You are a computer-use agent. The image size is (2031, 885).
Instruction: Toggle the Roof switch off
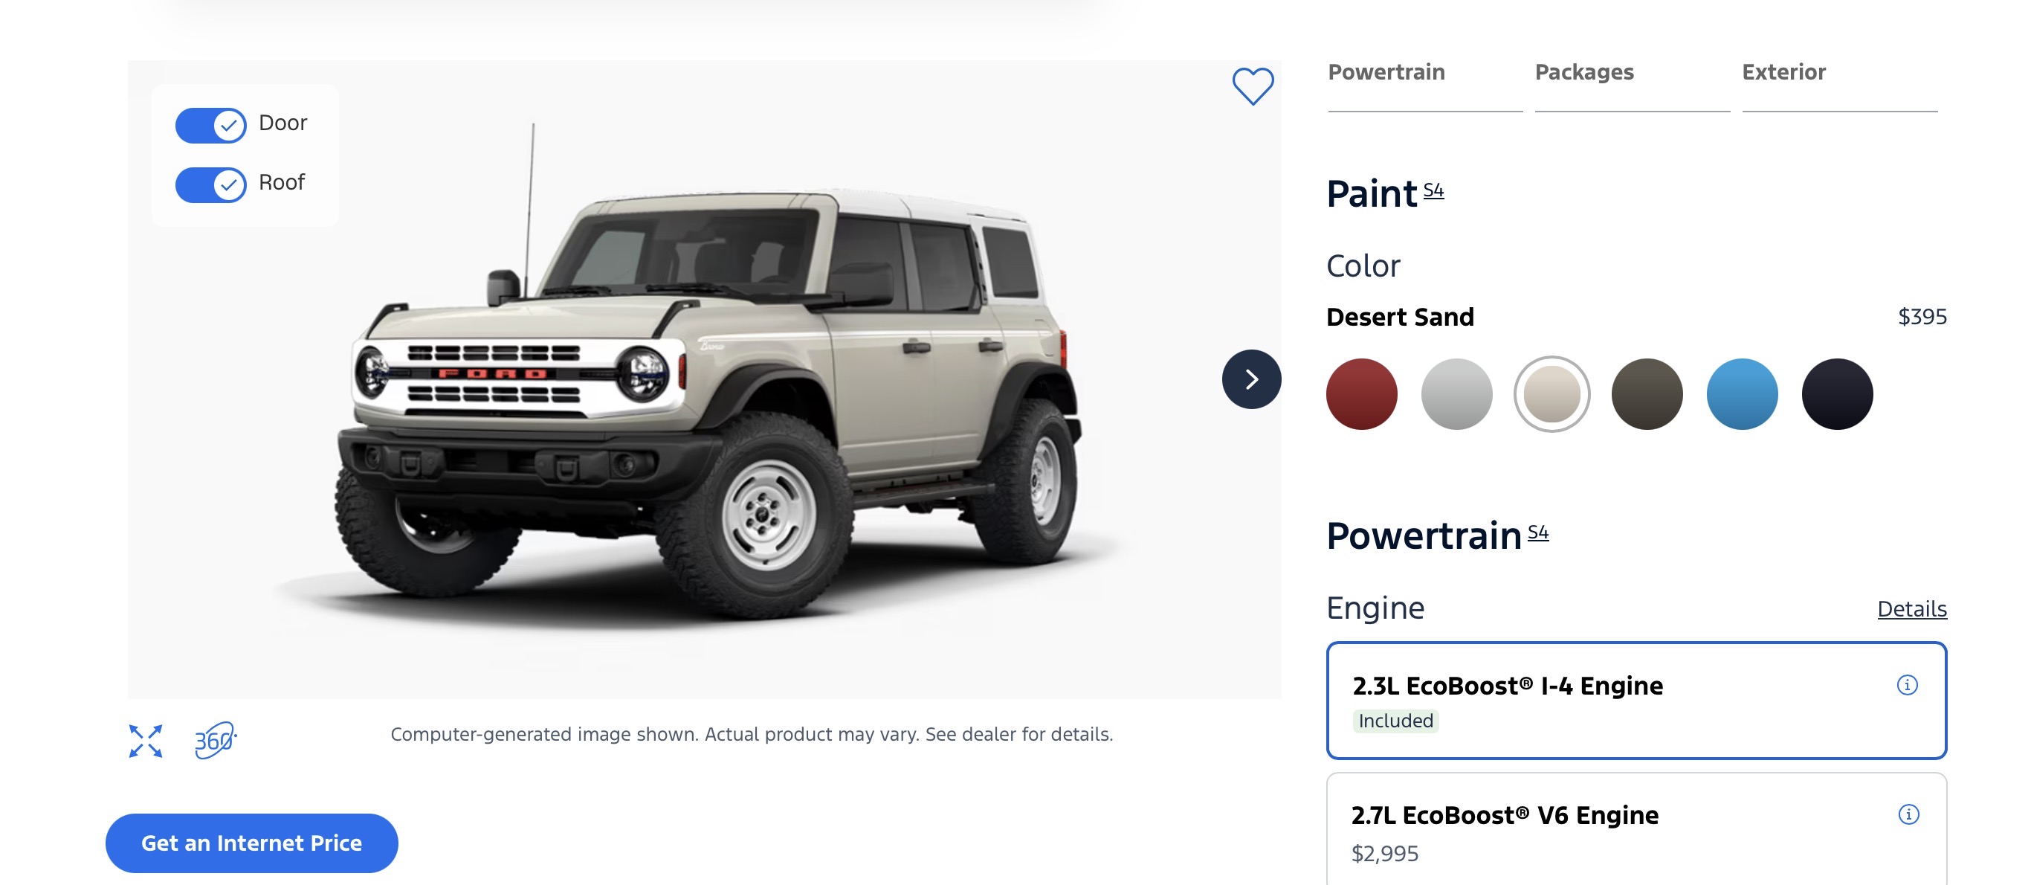(x=210, y=184)
